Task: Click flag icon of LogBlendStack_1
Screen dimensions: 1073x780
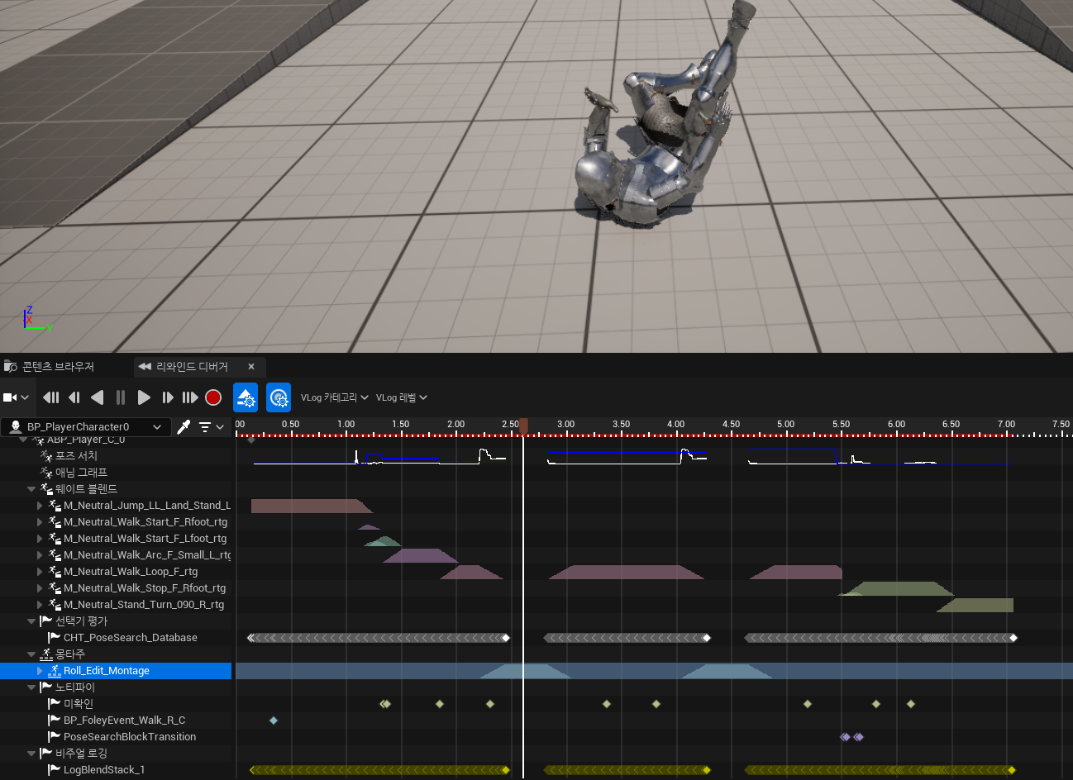Action: point(55,769)
